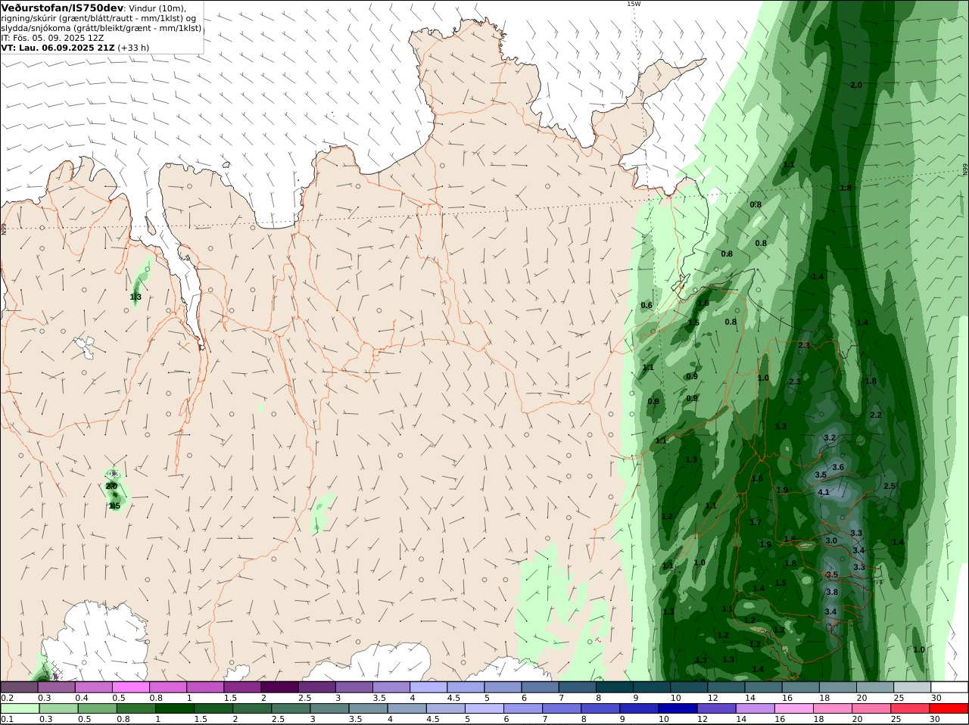Click the 3.6 precipitation value on the map
969x725 pixels.
838,467
